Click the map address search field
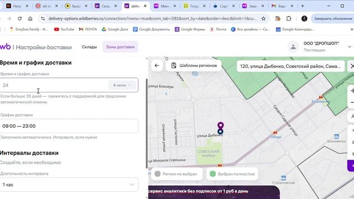 [290, 66]
